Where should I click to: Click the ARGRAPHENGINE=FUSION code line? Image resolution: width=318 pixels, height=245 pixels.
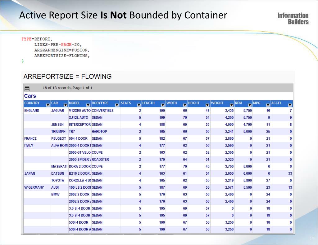[62, 50]
